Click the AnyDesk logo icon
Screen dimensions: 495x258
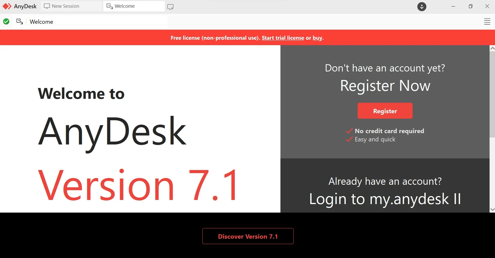[7, 6]
